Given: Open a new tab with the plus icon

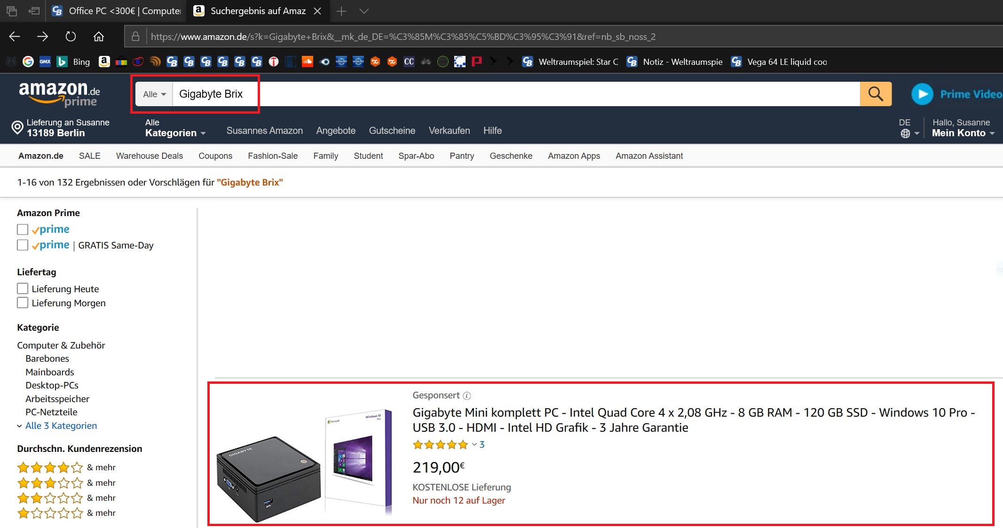Looking at the screenshot, I should click(341, 11).
